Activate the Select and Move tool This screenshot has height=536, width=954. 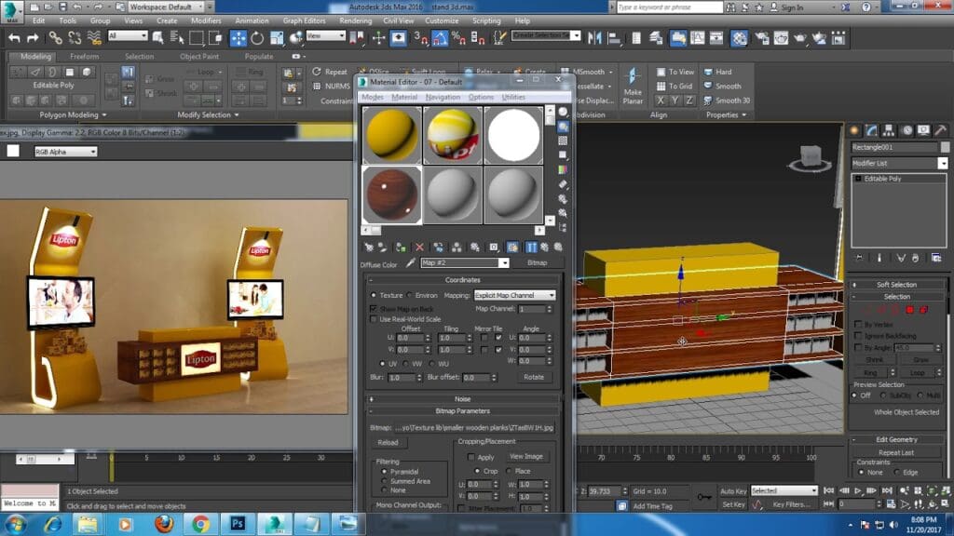(238, 38)
